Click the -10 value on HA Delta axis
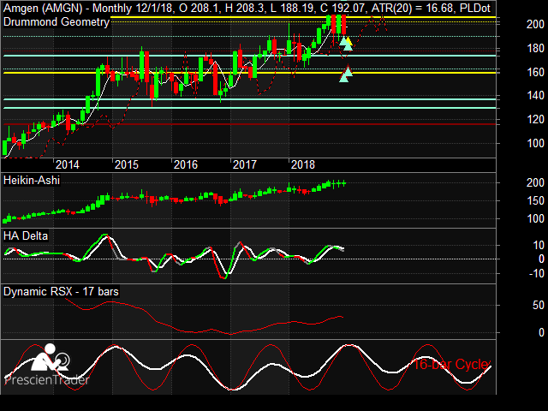 coord(537,273)
